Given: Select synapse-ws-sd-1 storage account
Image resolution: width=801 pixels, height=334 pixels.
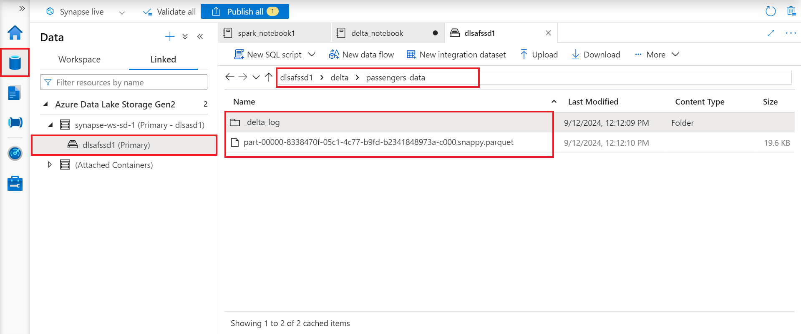Looking at the screenshot, I should click(x=139, y=125).
